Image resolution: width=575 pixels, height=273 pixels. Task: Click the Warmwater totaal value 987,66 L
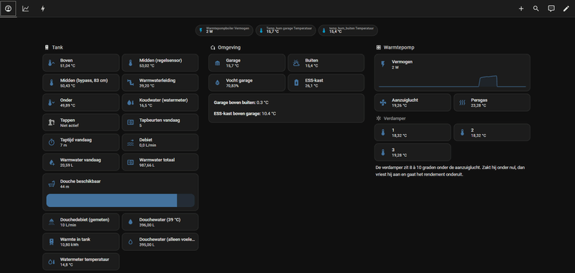tap(147, 166)
